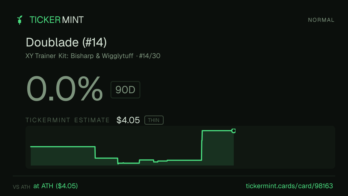The image size is (348, 196).
Task: Open the tickermint.cards/card/98163 link
Action: click(289, 186)
